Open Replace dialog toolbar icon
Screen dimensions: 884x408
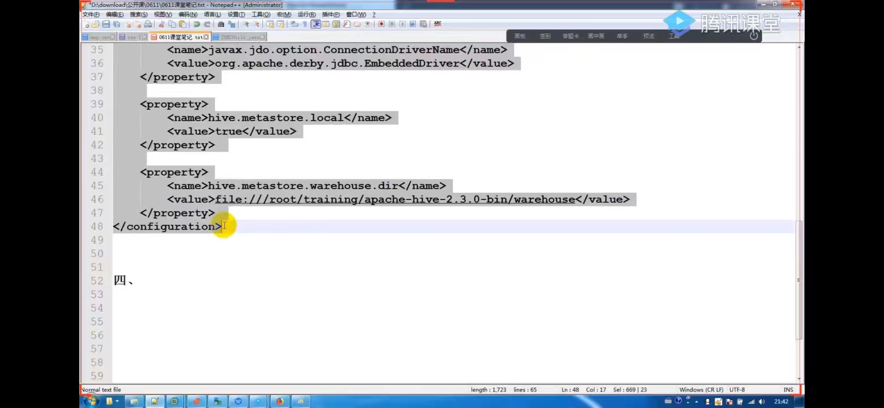(231, 24)
